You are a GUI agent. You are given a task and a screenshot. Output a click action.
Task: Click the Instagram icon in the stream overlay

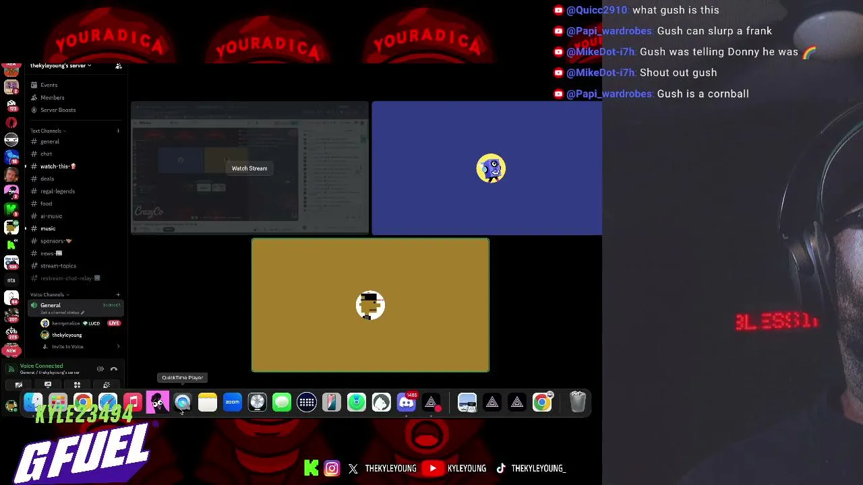pos(332,468)
